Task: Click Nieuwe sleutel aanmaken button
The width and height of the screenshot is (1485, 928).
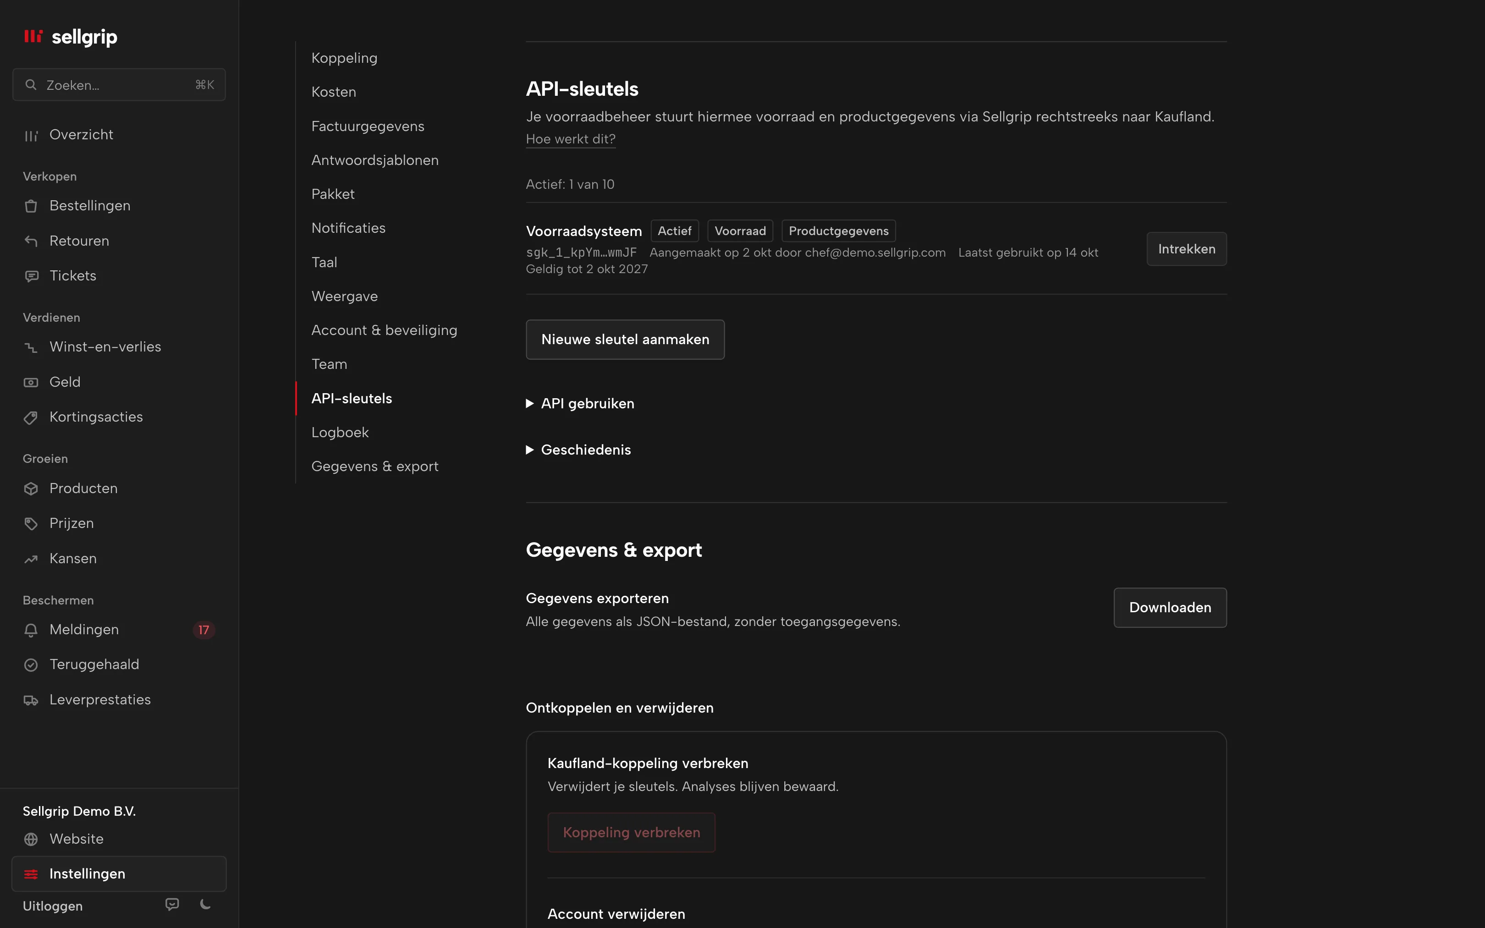Action: 625,340
